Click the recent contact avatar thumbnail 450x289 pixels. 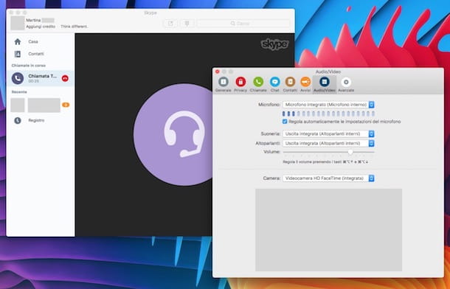pyautogui.click(x=18, y=105)
